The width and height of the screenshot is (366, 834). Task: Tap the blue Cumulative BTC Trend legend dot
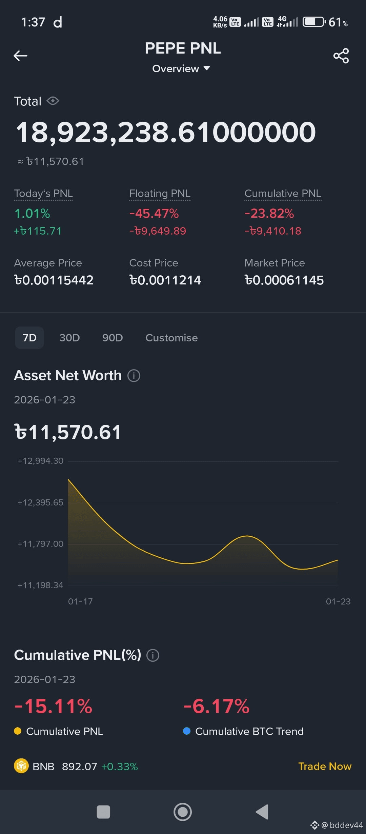click(x=187, y=731)
